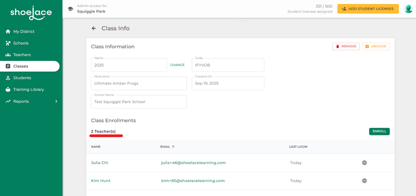Open the user profile avatar
The image size is (416, 196).
(408, 9)
